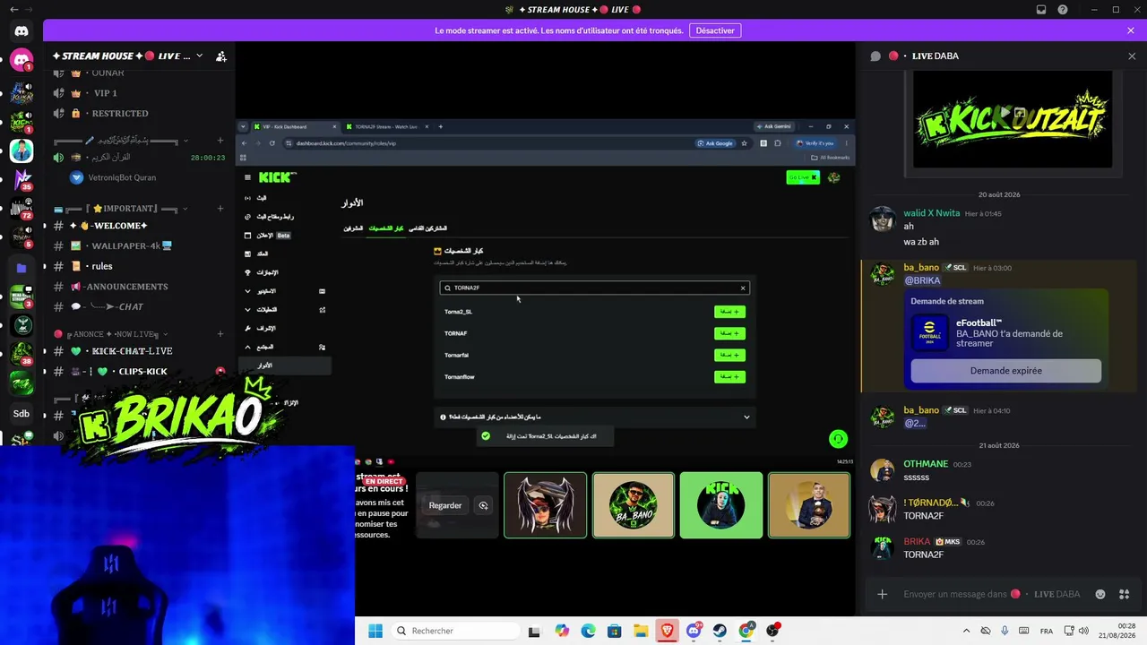Image resolution: width=1147 pixels, height=645 pixels.
Task: Open new browser tab
Action: point(440,126)
